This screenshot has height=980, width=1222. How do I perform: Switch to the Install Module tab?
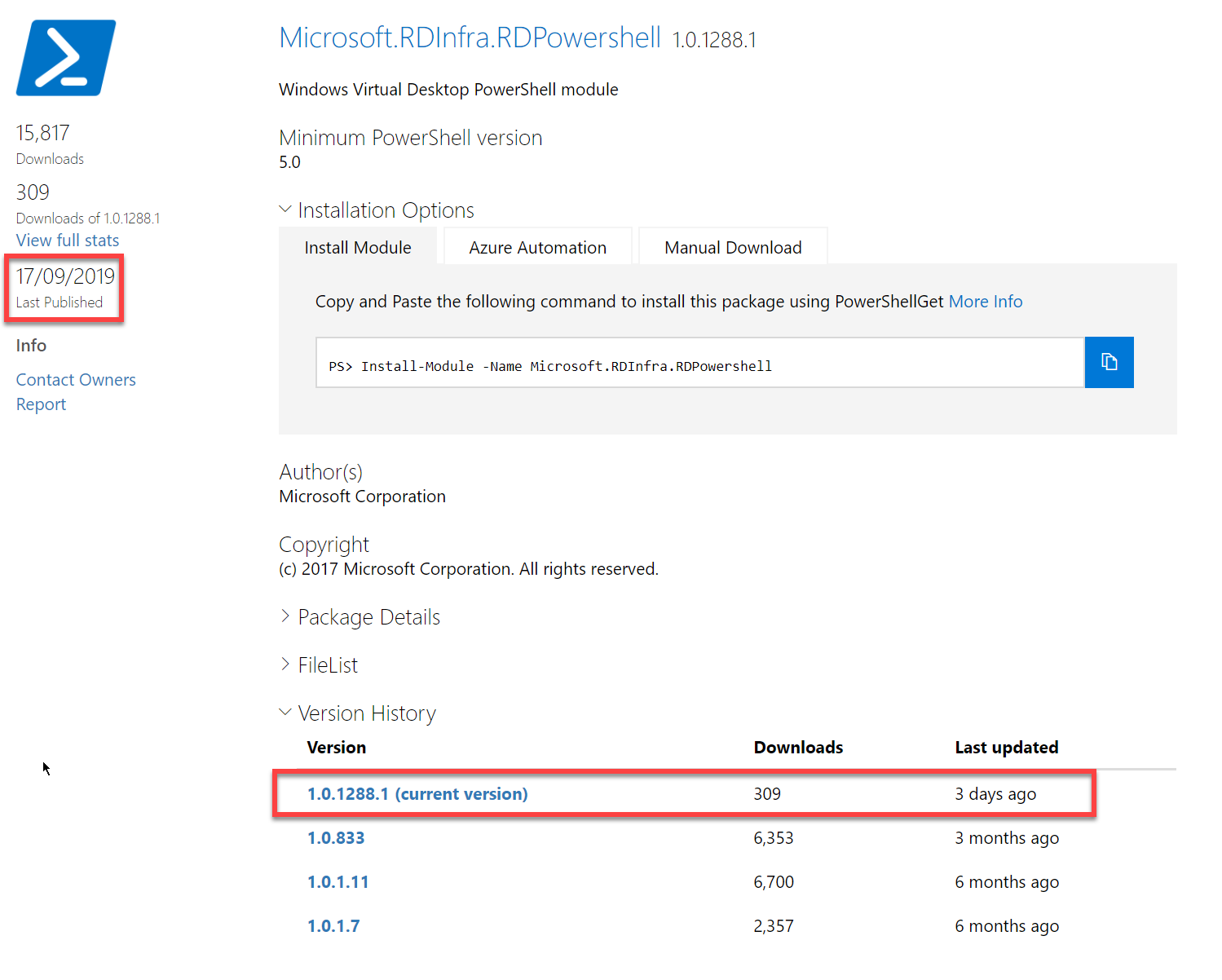[358, 247]
